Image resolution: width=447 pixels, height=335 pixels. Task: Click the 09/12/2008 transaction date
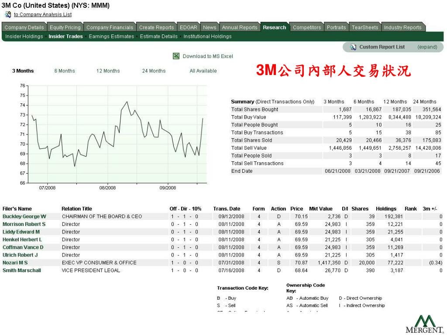coord(231,216)
